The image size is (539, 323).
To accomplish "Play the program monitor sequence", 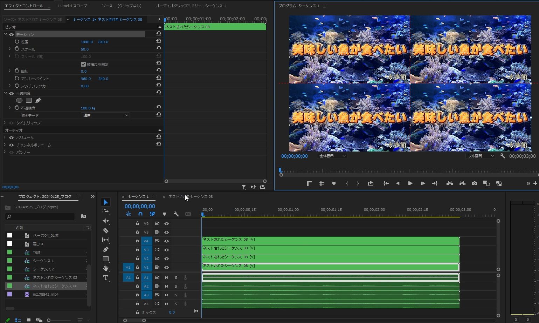I will tap(410, 183).
